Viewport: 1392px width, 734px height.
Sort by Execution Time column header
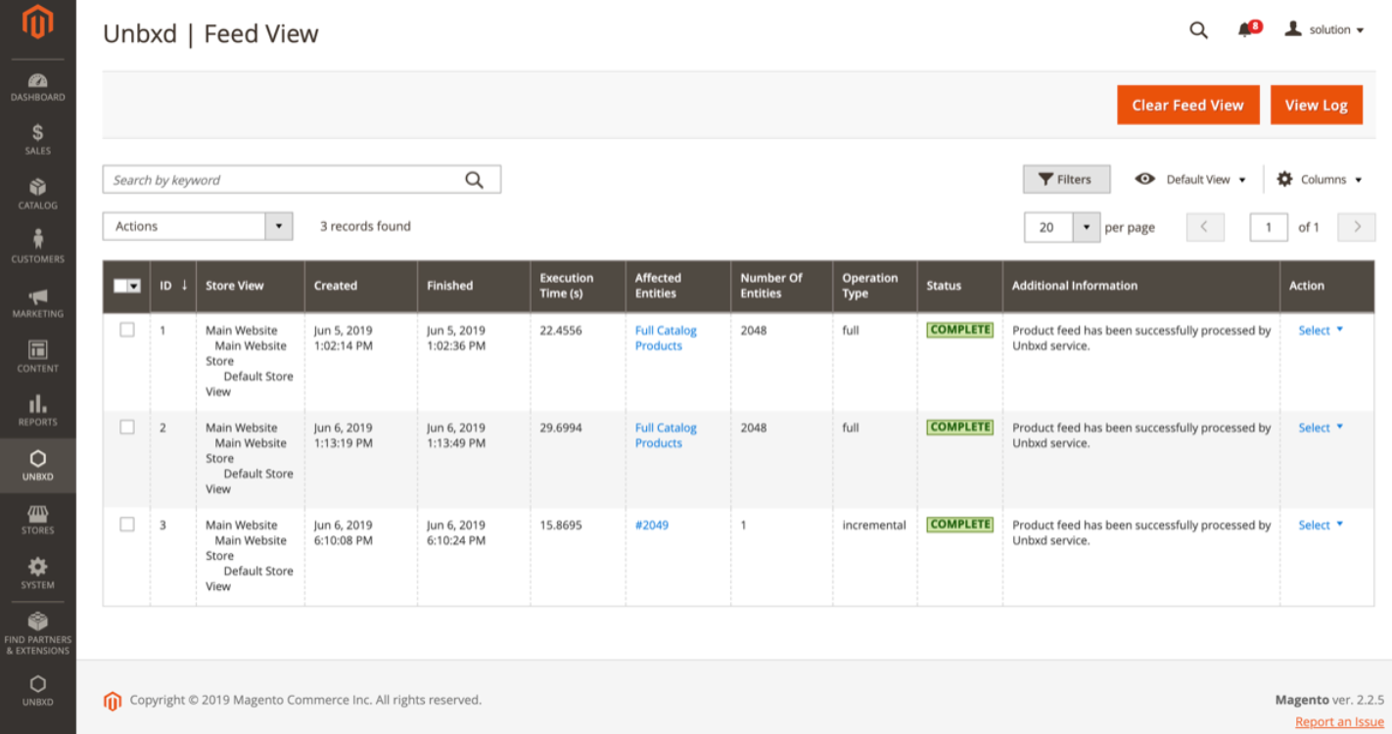pos(578,286)
